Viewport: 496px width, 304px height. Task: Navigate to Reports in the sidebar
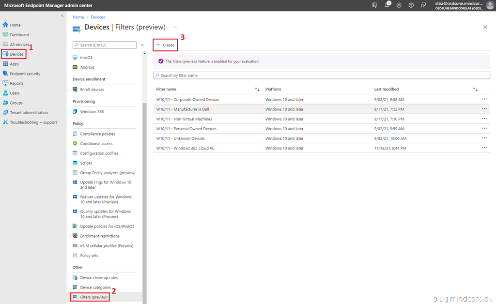tap(16, 83)
